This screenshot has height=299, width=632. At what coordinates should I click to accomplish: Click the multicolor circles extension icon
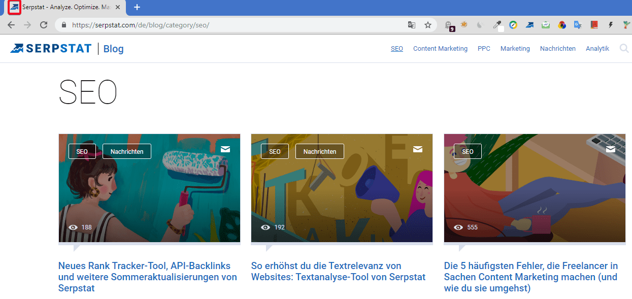[562, 25]
